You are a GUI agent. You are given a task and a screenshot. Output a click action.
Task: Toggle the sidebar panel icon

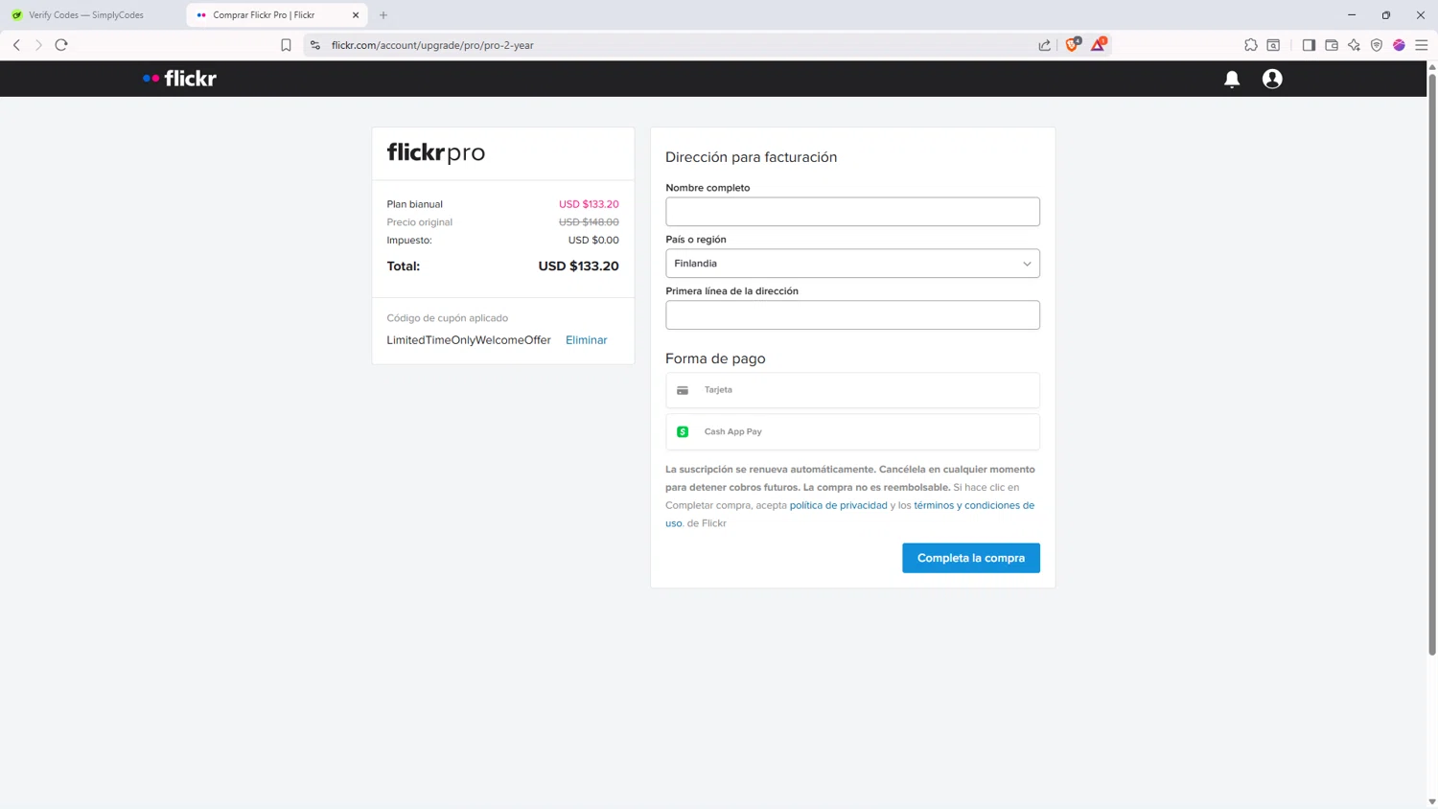pos(1309,45)
